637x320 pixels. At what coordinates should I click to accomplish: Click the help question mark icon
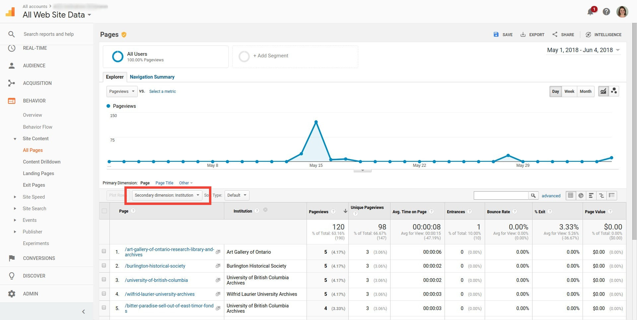(x=606, y=12)
